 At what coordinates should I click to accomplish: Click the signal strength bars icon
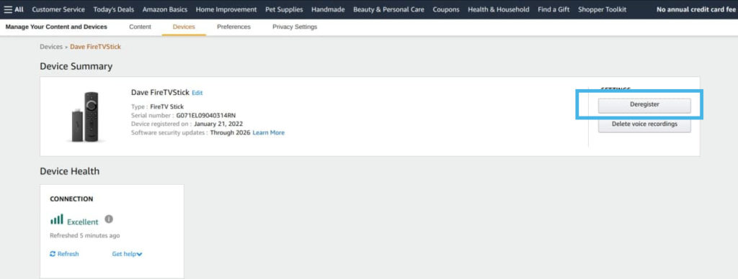pyautogui.click(x=56, y=219)
